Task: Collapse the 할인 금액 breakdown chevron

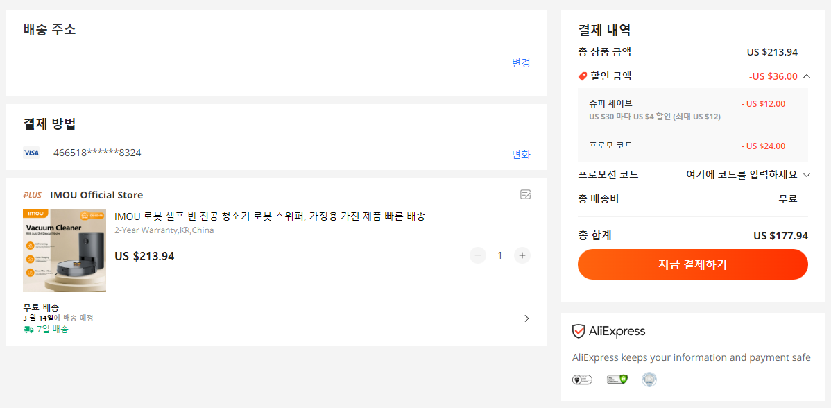Action: [807, 76]
